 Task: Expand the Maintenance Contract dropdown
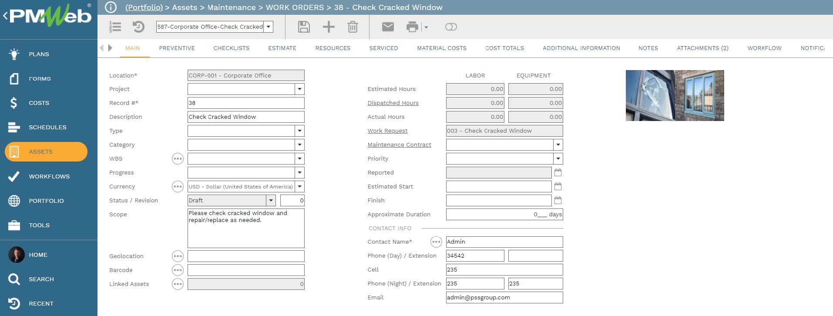point(558,145)
